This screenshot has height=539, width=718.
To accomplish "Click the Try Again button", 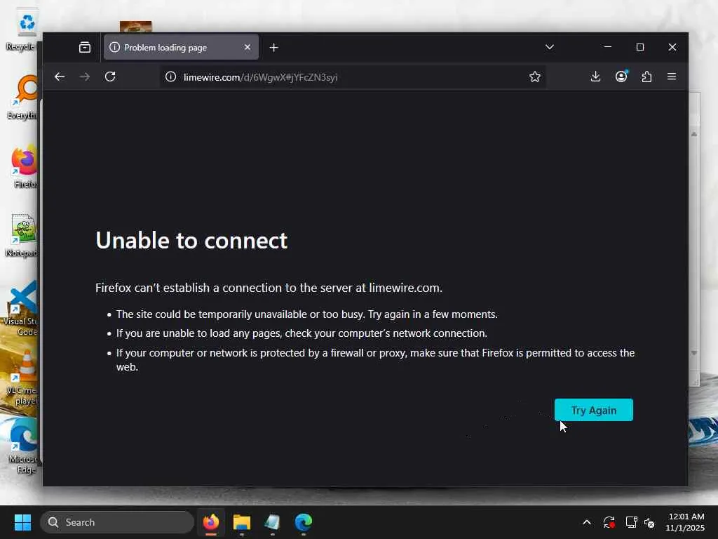I will [x=593, y=410].
